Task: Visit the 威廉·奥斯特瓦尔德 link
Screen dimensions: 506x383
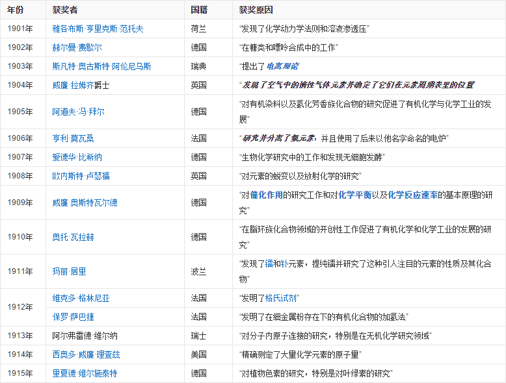Action: tap(85, 203)
